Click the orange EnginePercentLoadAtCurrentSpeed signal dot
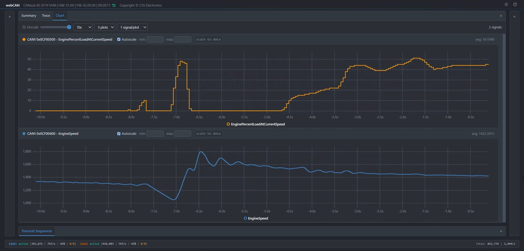Image resolution: width=524 pixels, height=251 pixels. tap(24, 40)
